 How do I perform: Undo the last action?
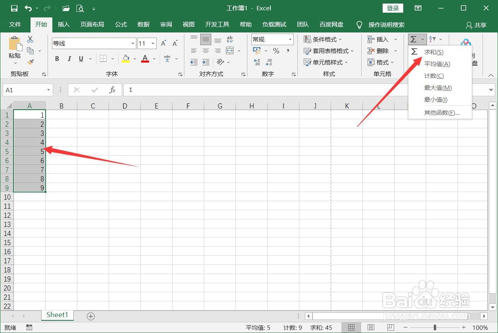pos(28,8)
